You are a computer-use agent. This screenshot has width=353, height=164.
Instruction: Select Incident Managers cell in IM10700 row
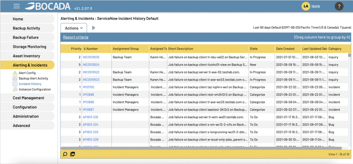click(x=130, y=87)
